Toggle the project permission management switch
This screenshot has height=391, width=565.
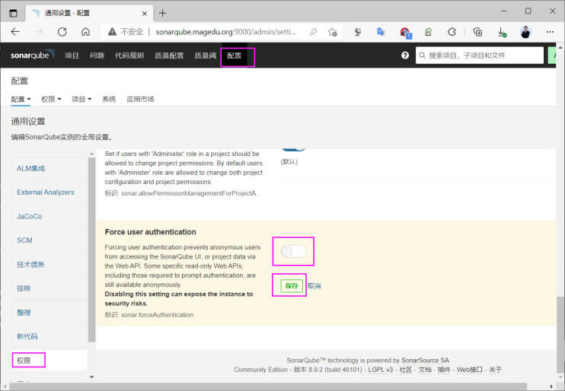click(293, 148)
